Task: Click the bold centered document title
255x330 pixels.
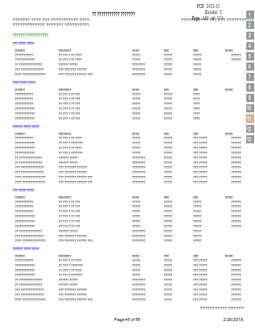Action: (x=113, y=14)
